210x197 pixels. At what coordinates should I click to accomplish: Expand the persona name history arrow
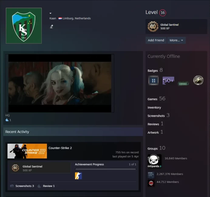coord(50,13)
